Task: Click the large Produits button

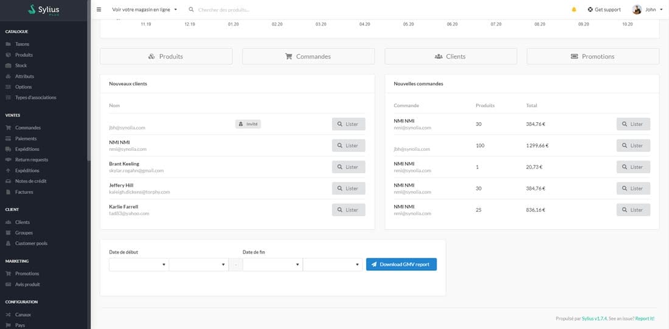Action: tap(166, 57)
